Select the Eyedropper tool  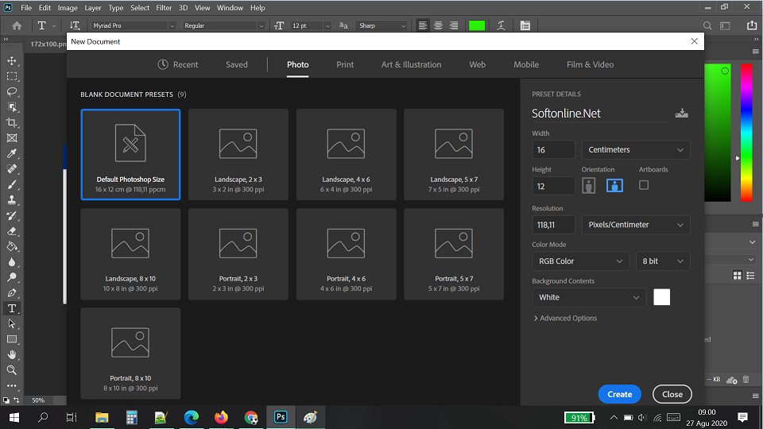click(12, 153)
